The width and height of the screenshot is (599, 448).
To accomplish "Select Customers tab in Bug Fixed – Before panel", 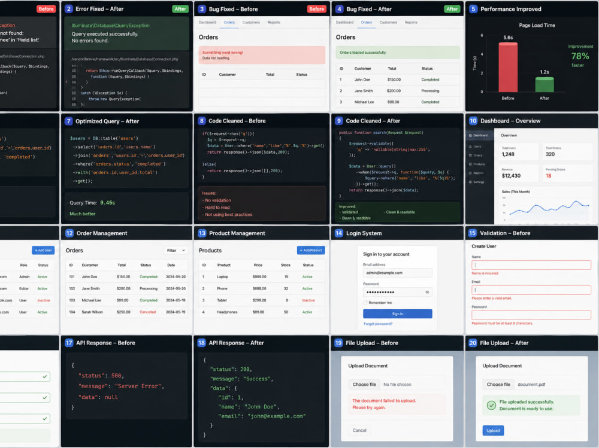I will pos(251,23).
